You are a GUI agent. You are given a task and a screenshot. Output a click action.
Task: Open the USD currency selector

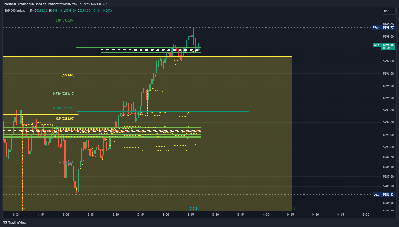pyautogui.click(x=388, y=11)
